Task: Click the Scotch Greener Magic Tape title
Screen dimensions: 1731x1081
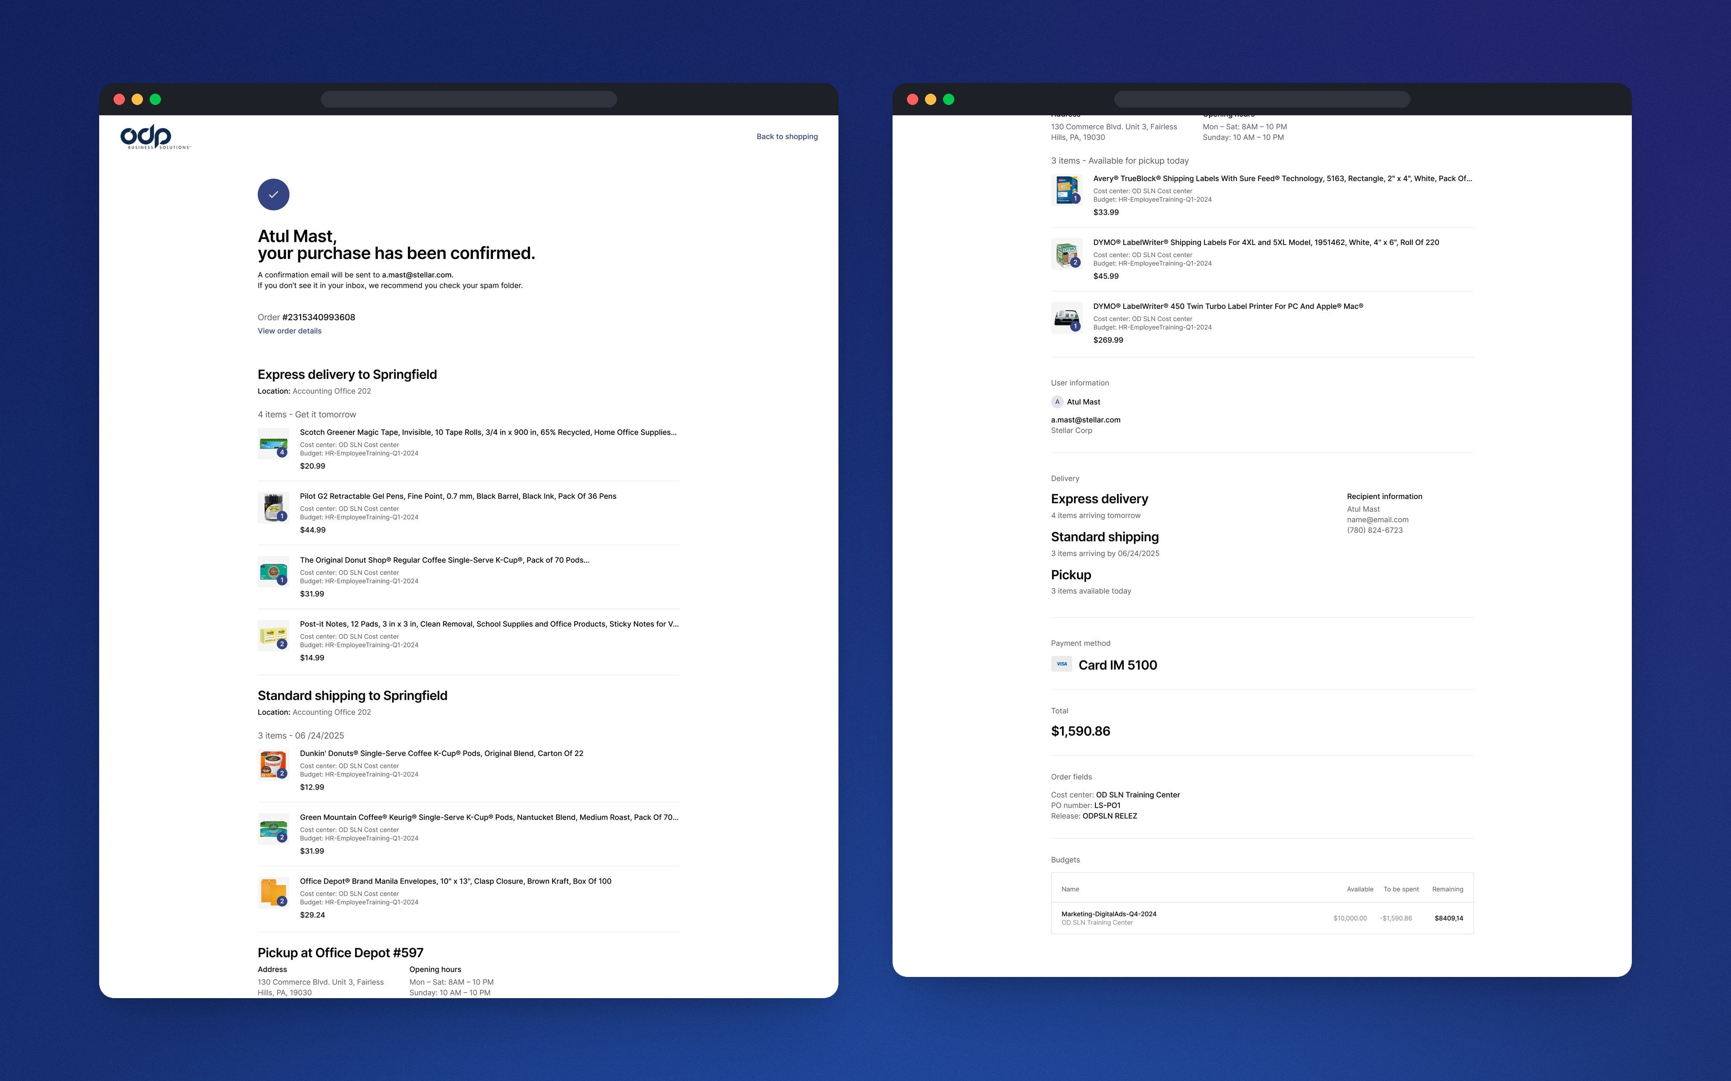Action: point(488,432)
